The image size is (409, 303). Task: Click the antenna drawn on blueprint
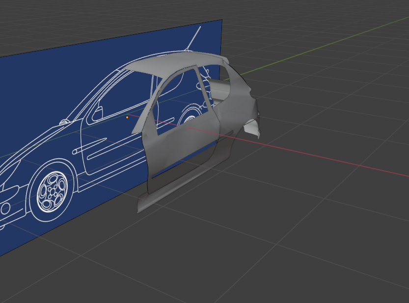coord(192,39)
